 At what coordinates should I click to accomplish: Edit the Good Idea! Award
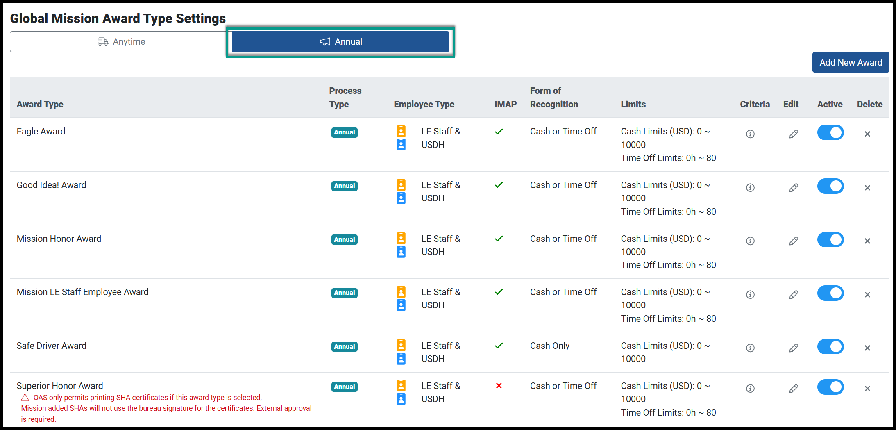click(x=794, y=188)
